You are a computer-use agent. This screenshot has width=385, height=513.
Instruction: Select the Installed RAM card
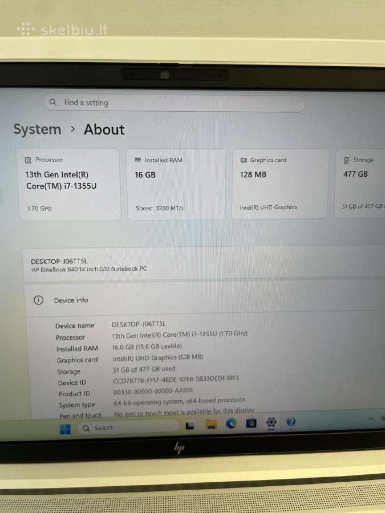point(176,184)
